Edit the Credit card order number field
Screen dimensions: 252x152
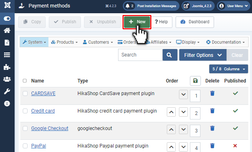coord(195,113)
